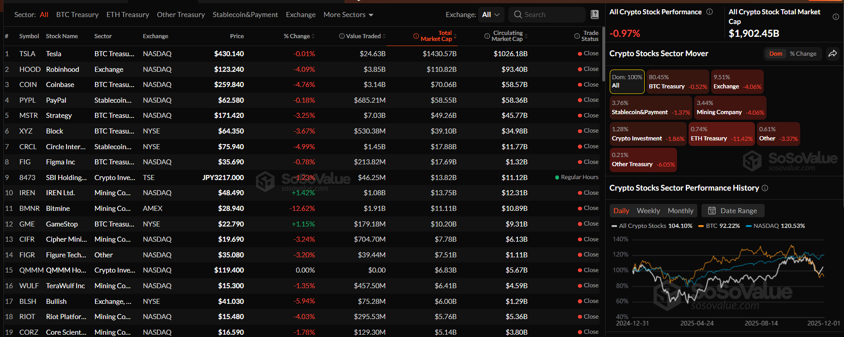844x337 pixels.
Task: Info icon beside All Crypto Stock Total Market Cap
Action: click(x=836, y=17)
